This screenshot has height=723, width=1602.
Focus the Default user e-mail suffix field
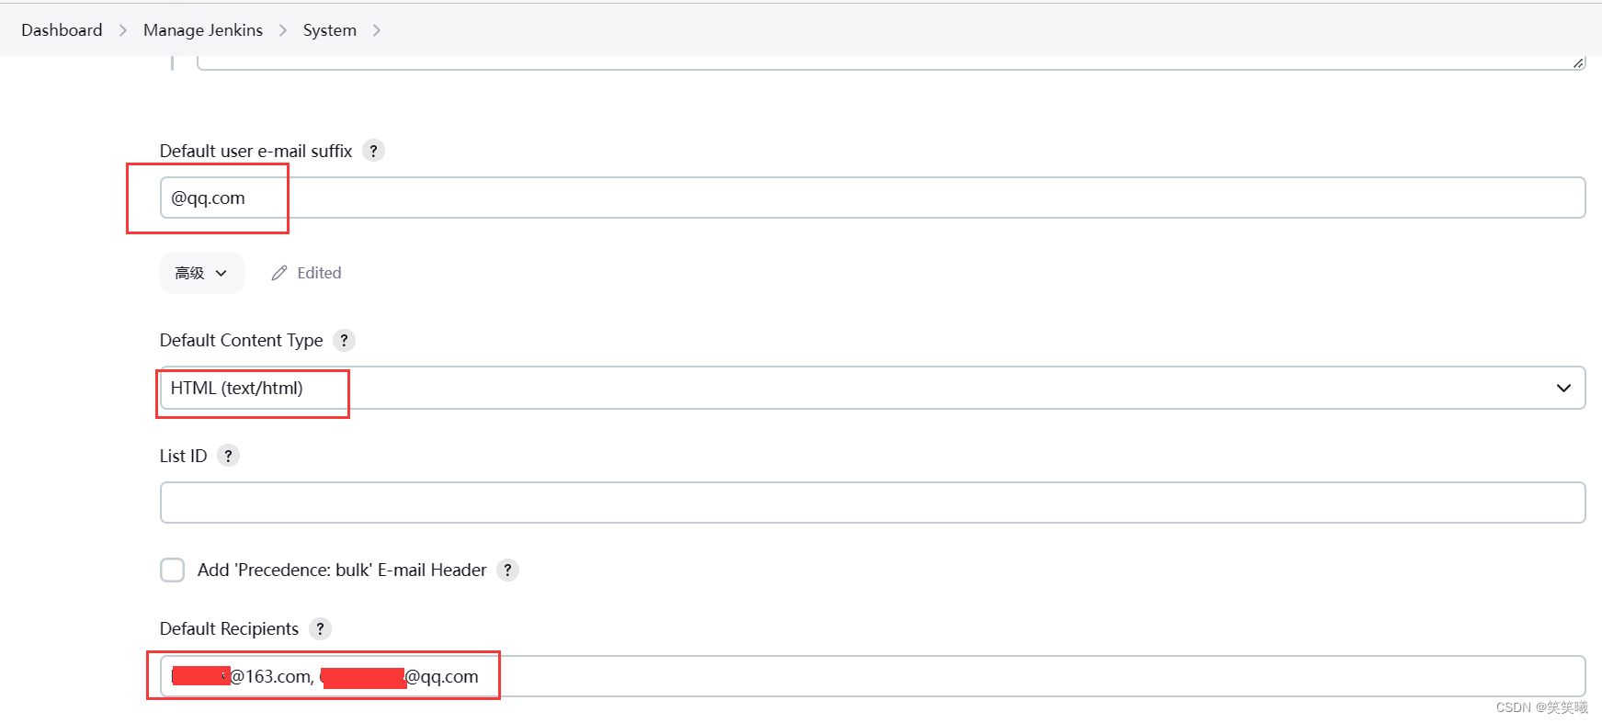click(x=872, y=198)
